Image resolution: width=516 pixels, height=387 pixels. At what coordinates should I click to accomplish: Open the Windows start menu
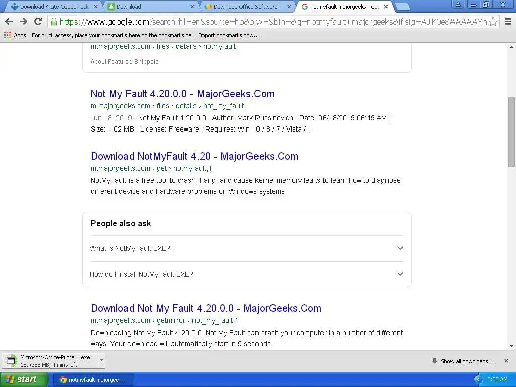(x=24, y=380)
